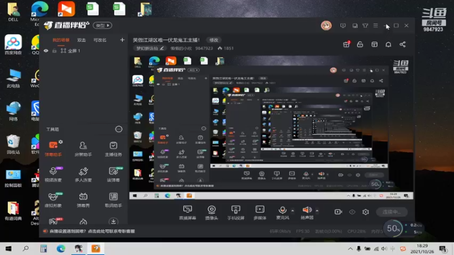Click the recording camera icon next to the 连接中 button
Screen dimensions: 454x255
click(338, 212)
